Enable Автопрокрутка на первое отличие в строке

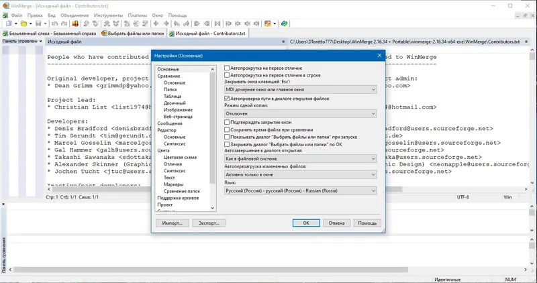227,75
